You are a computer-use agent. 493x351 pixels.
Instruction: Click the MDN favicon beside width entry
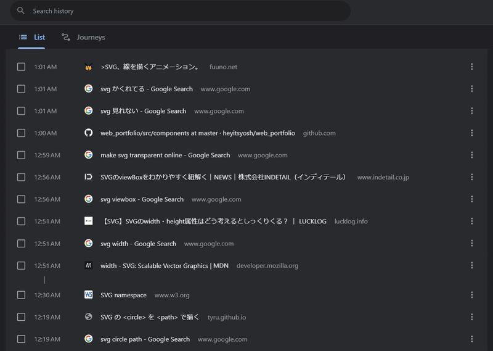coord(89,266)
